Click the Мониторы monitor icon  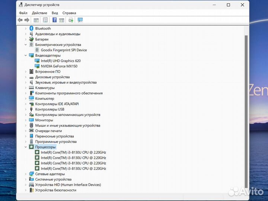tap(31, 120)
